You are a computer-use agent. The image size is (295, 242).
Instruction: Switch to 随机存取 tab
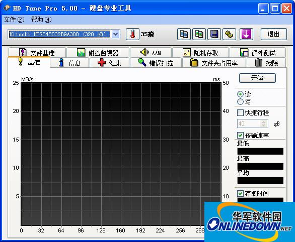pyautogui.click(x=200, y=53)
